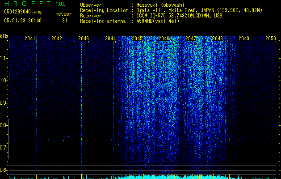Click antenna value A504HB(yagi 4el)

[x=158, y=21]
